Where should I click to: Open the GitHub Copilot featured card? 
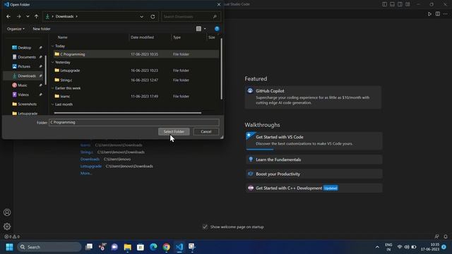click(x=313, y=97)
